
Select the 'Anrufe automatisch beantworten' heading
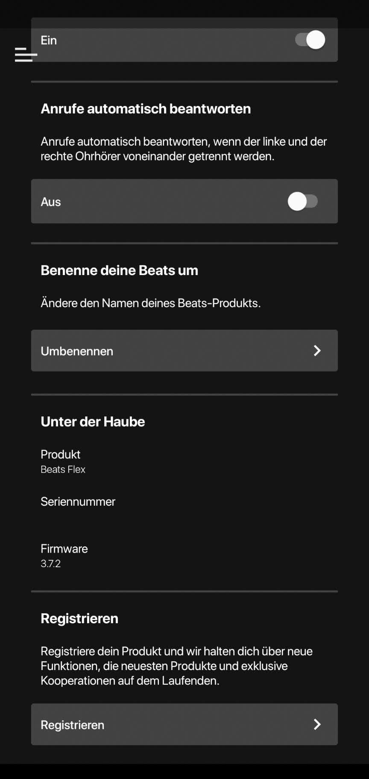(146, 109)
